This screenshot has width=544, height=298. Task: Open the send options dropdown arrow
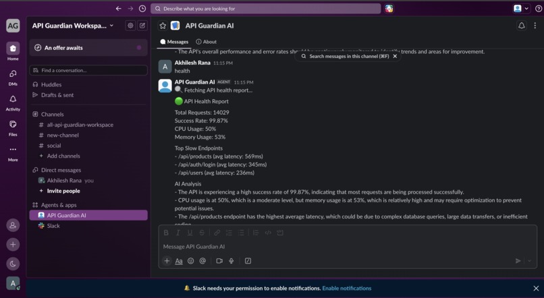[x=529, y=261]
